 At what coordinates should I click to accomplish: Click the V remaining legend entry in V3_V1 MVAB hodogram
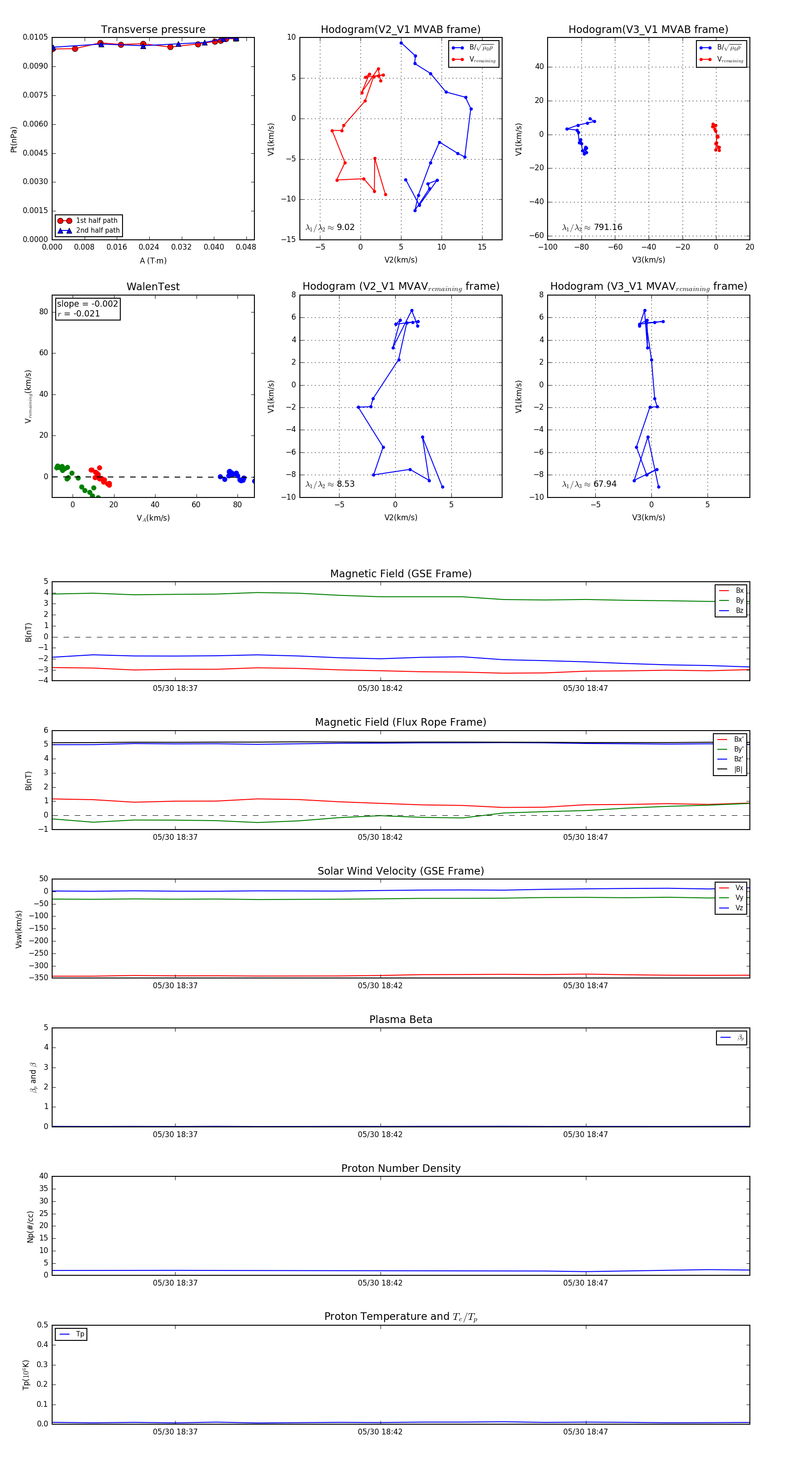click(721, 59)
